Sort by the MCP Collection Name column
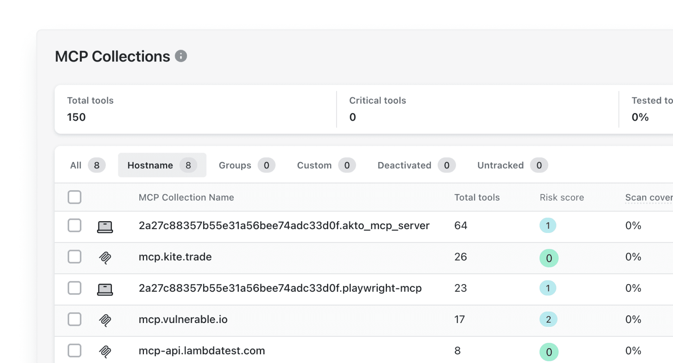The image size is (673, 363). (186, 197)
